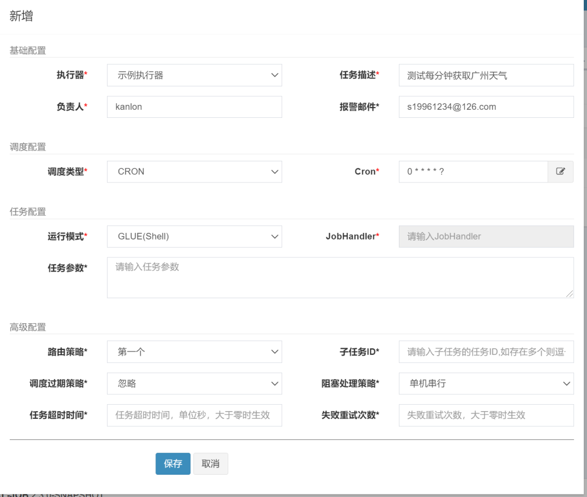Click the disabled JobHandler input field
Screen dimensions: 587x497
tap(486, 236)
